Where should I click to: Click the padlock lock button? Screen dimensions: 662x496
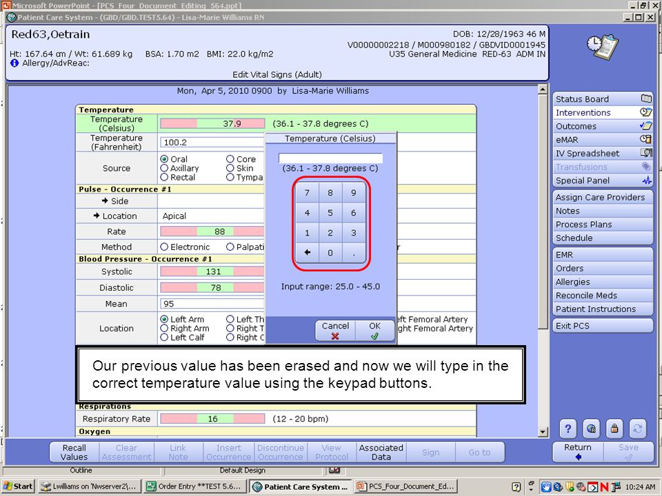(x=614, y=429)
